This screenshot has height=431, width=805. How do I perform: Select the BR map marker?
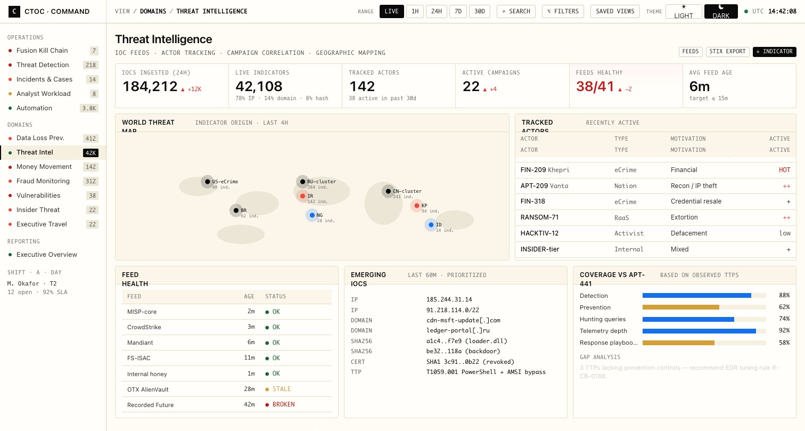click(236, 210)
